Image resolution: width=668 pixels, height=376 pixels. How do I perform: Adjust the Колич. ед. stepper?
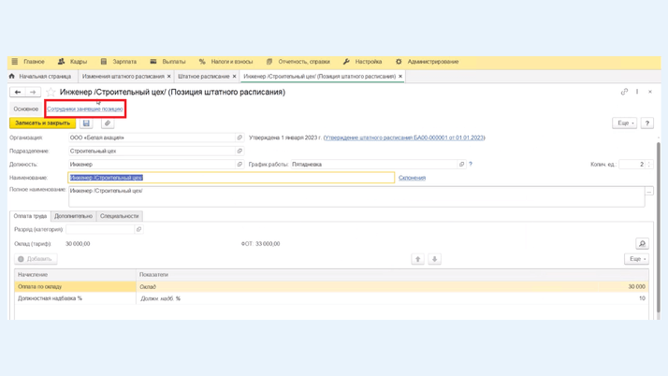coord(649,165)
